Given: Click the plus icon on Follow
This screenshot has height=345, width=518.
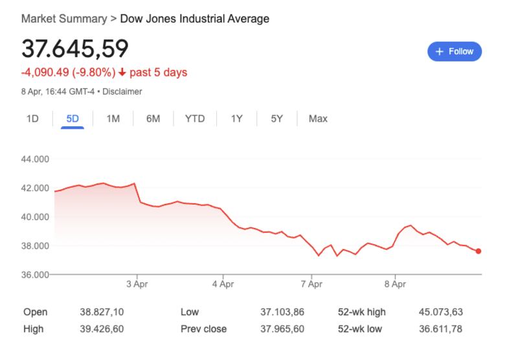Looking at the screenshot, I should 440,51.
